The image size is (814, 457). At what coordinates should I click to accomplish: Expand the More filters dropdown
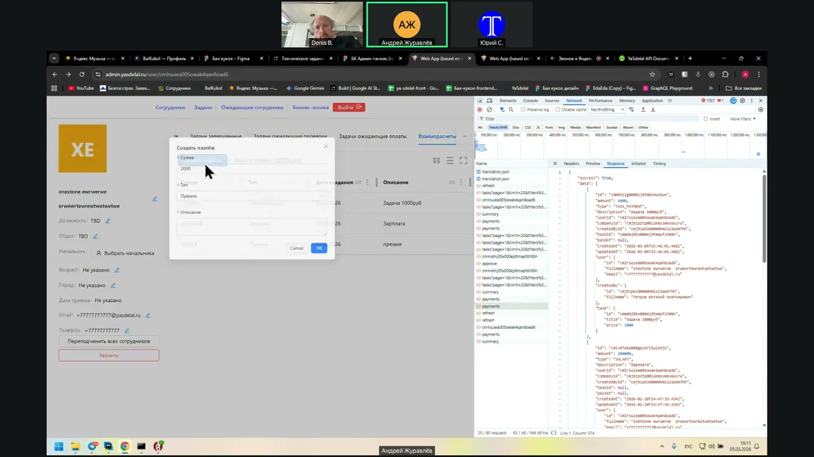pos(743,119)
